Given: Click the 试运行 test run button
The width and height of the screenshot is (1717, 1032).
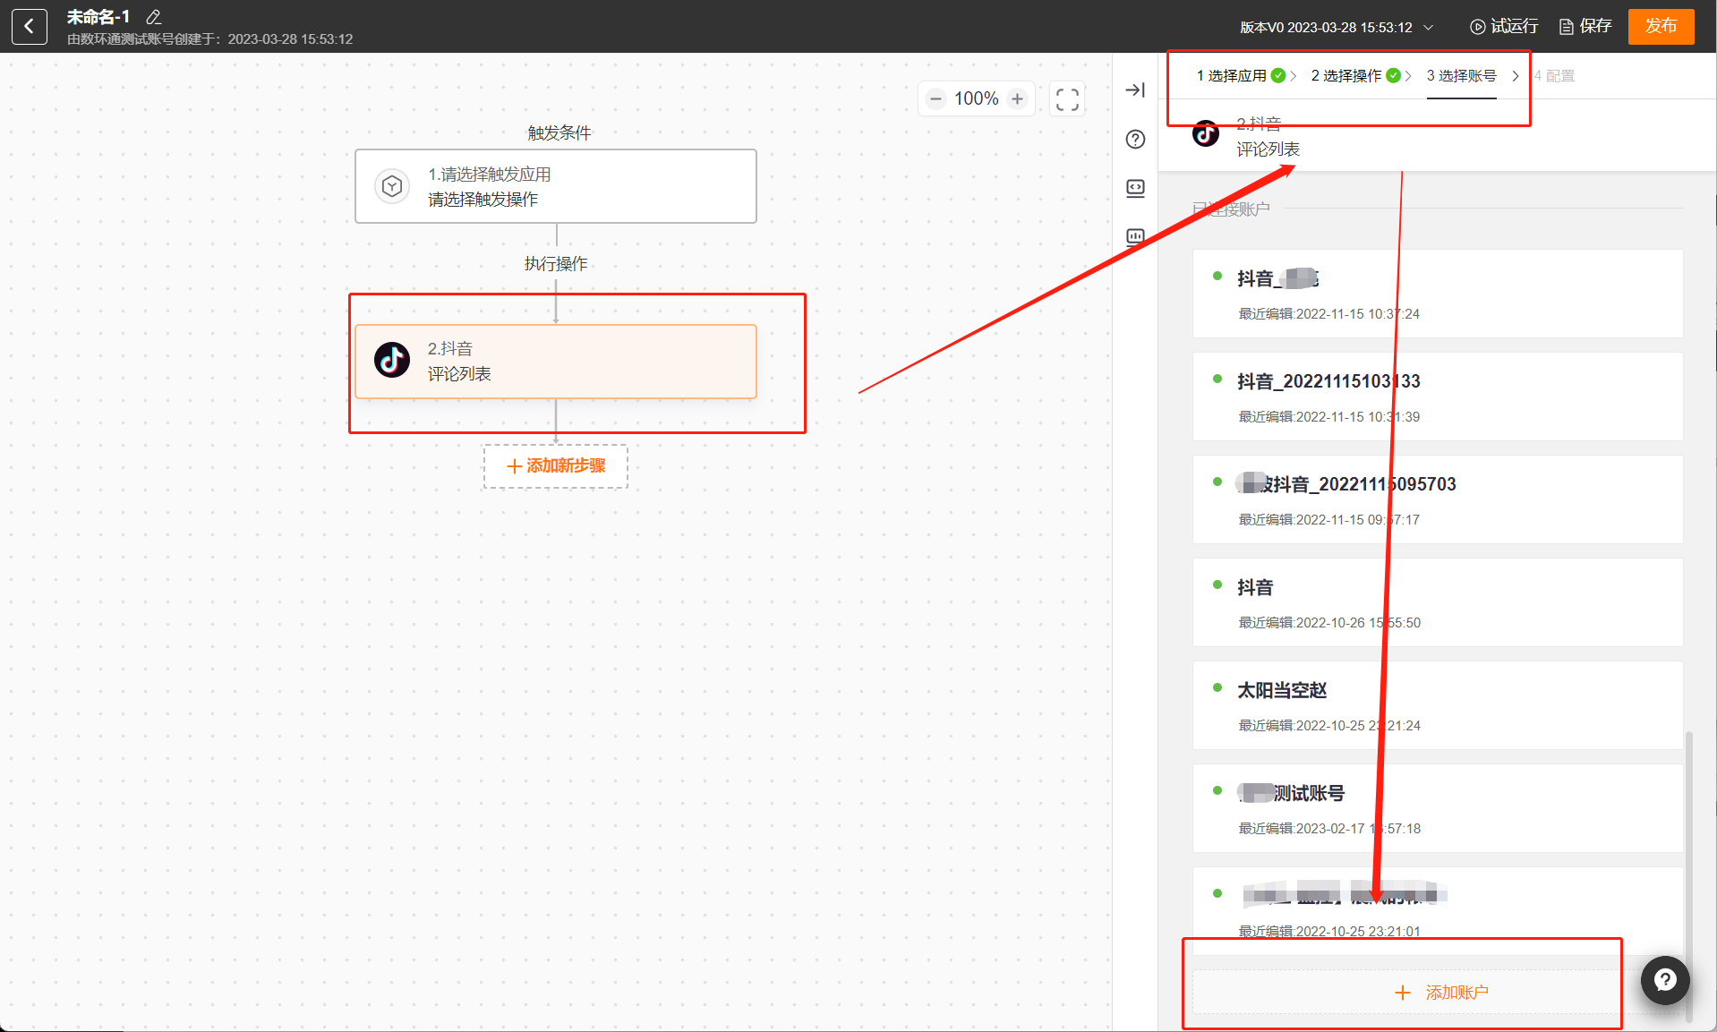Looking at the screenshot, I should click(x=1504, y=27).
